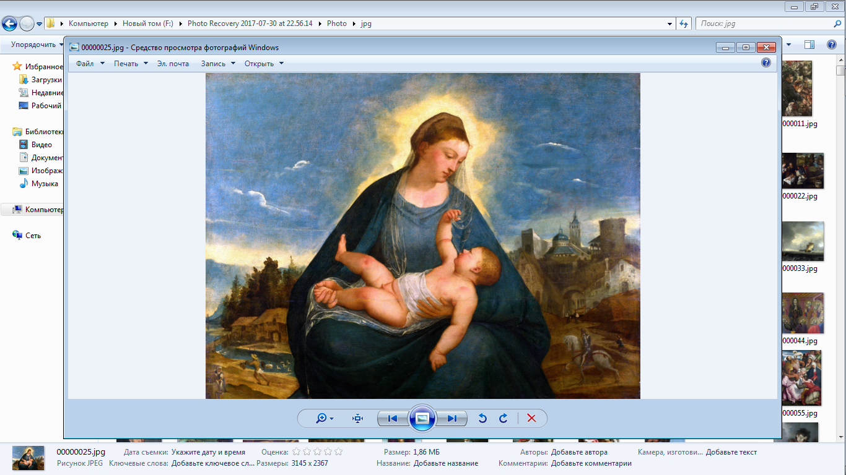Click the Explorer back navigation button
846x475 pixels.
pos(10,24)
